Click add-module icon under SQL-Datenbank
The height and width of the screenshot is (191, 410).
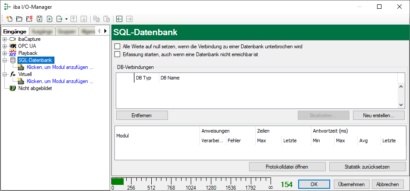point(21,67)
